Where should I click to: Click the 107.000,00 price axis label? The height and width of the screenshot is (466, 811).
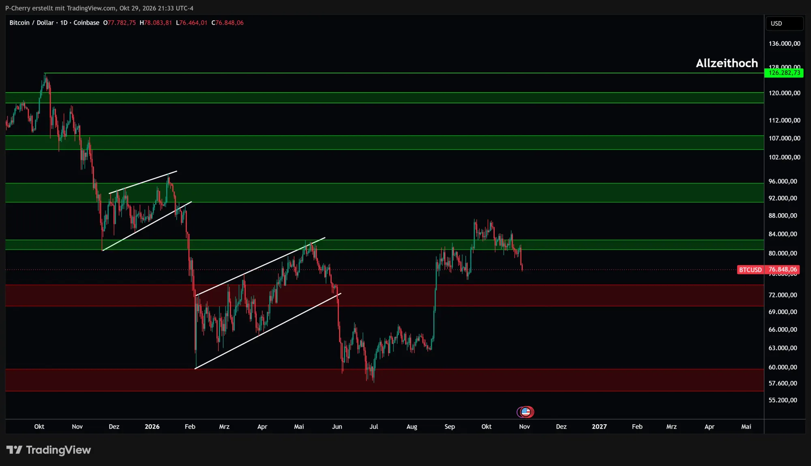click(784, 139)
